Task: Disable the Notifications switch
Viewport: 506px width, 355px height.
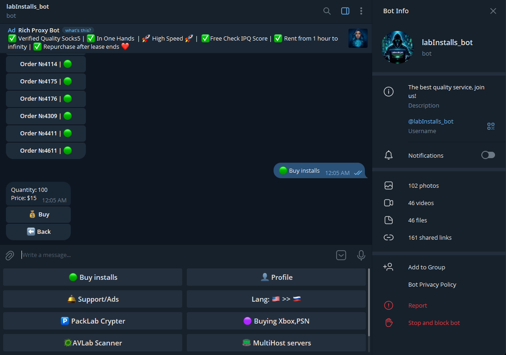Action: pyautogui.click(x=488, y=155)
